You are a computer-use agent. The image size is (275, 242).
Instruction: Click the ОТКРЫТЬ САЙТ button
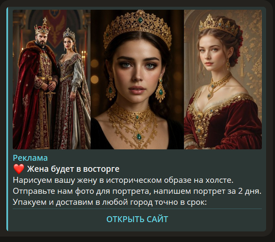[x=137, y=219]
